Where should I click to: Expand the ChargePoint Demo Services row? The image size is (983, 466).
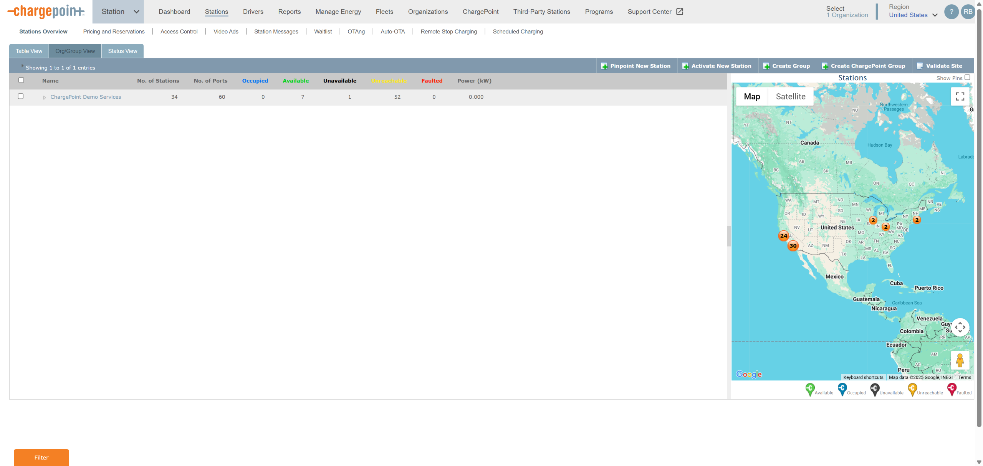pyautogui.click(x=45, y=97)
